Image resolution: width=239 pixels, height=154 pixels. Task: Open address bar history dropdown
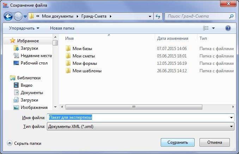(150, 16)
